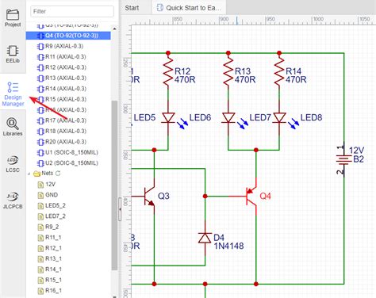Image resolution: width=376 pixels, height=298 pixels.
Task: Click the 1N4148 value label text
Action: (x=228, y=246)
